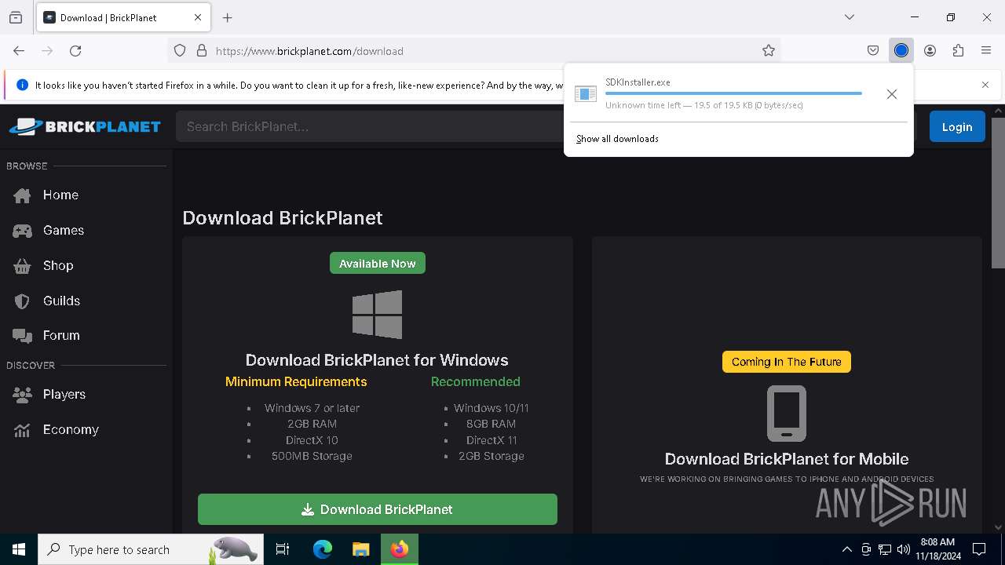The height and width of the screenshot is (565, 1005).
Task: Open Players in the sidebar
Action: (x=64, y=394)
